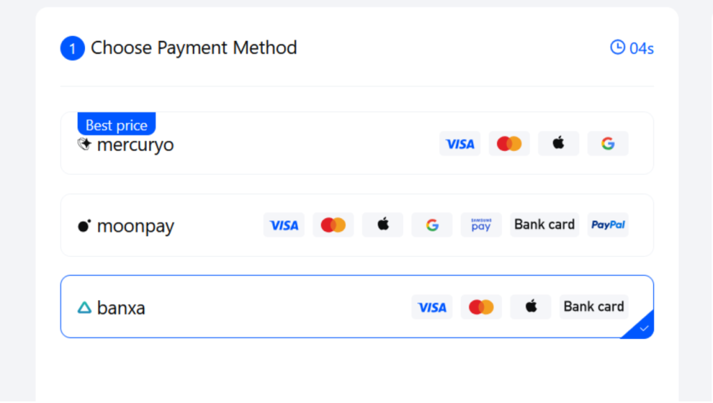Select the Google Pay icon for mercuryo
This screenshot has height=403, width=713.
point(608,143)
